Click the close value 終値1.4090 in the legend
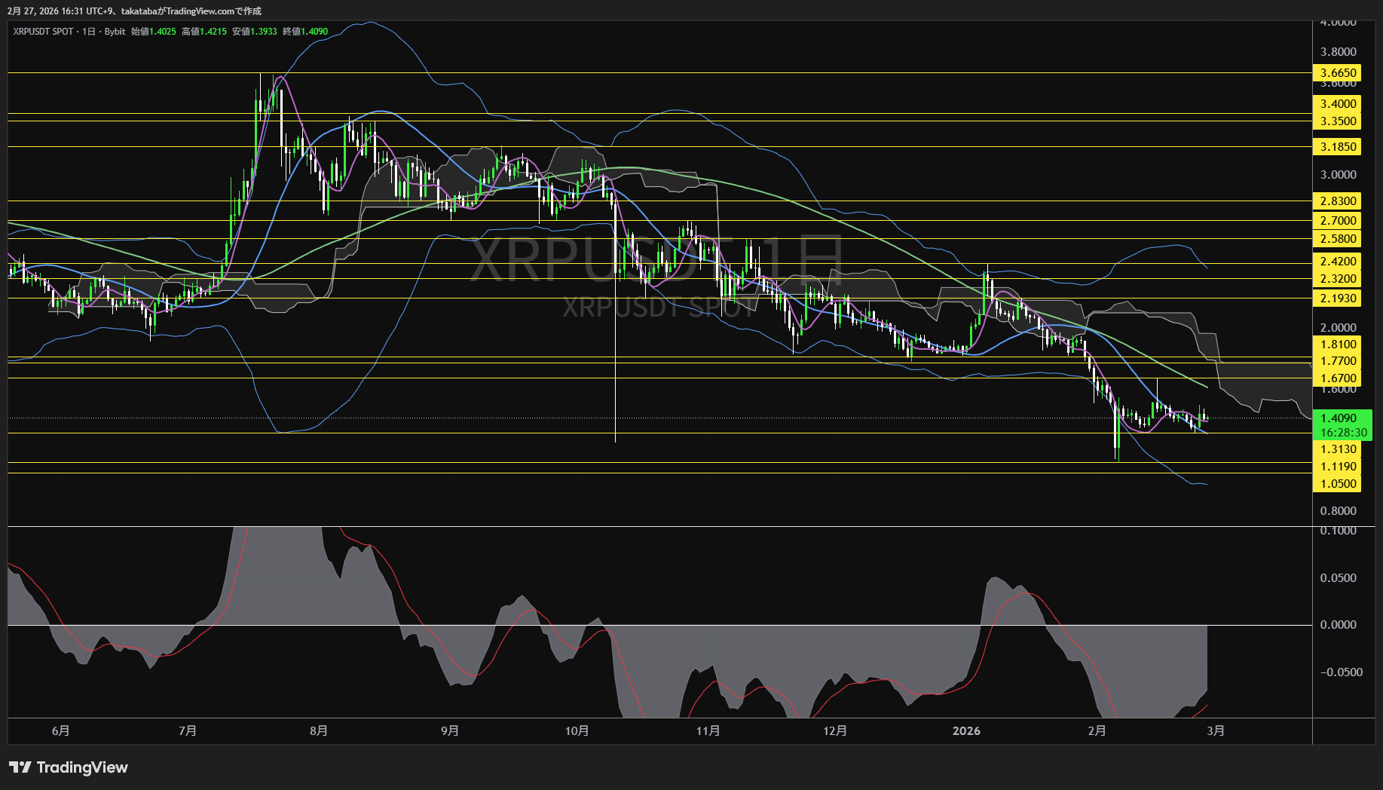The width and height of the screenshot is (1383, 790). pyautogui.click(x=305, y=32)
